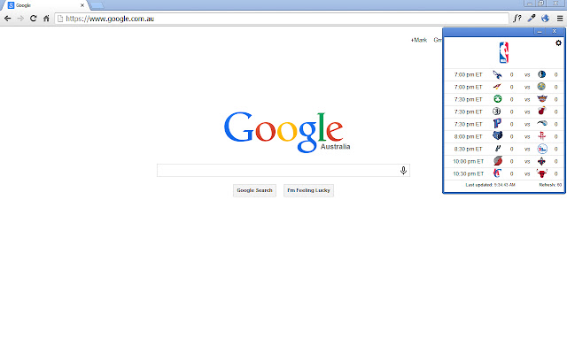Choose the Phoenix Suns logo
The image size is (567, 354).
coord(541,99)
